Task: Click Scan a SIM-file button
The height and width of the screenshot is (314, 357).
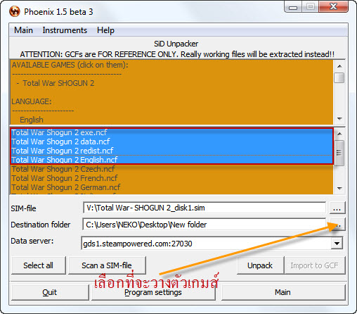Action: point(107,265)
